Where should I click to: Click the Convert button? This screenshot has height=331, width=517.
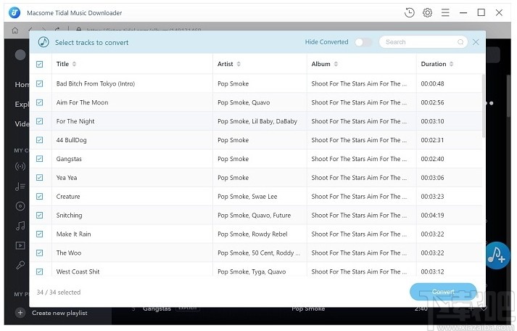[x=443, y=292]
